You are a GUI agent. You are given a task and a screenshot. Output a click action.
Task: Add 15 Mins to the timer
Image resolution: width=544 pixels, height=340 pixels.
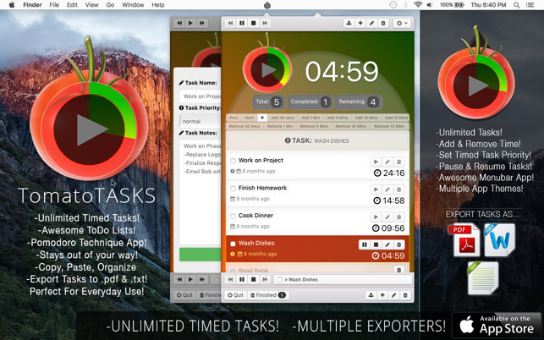(x=396, y=118)
